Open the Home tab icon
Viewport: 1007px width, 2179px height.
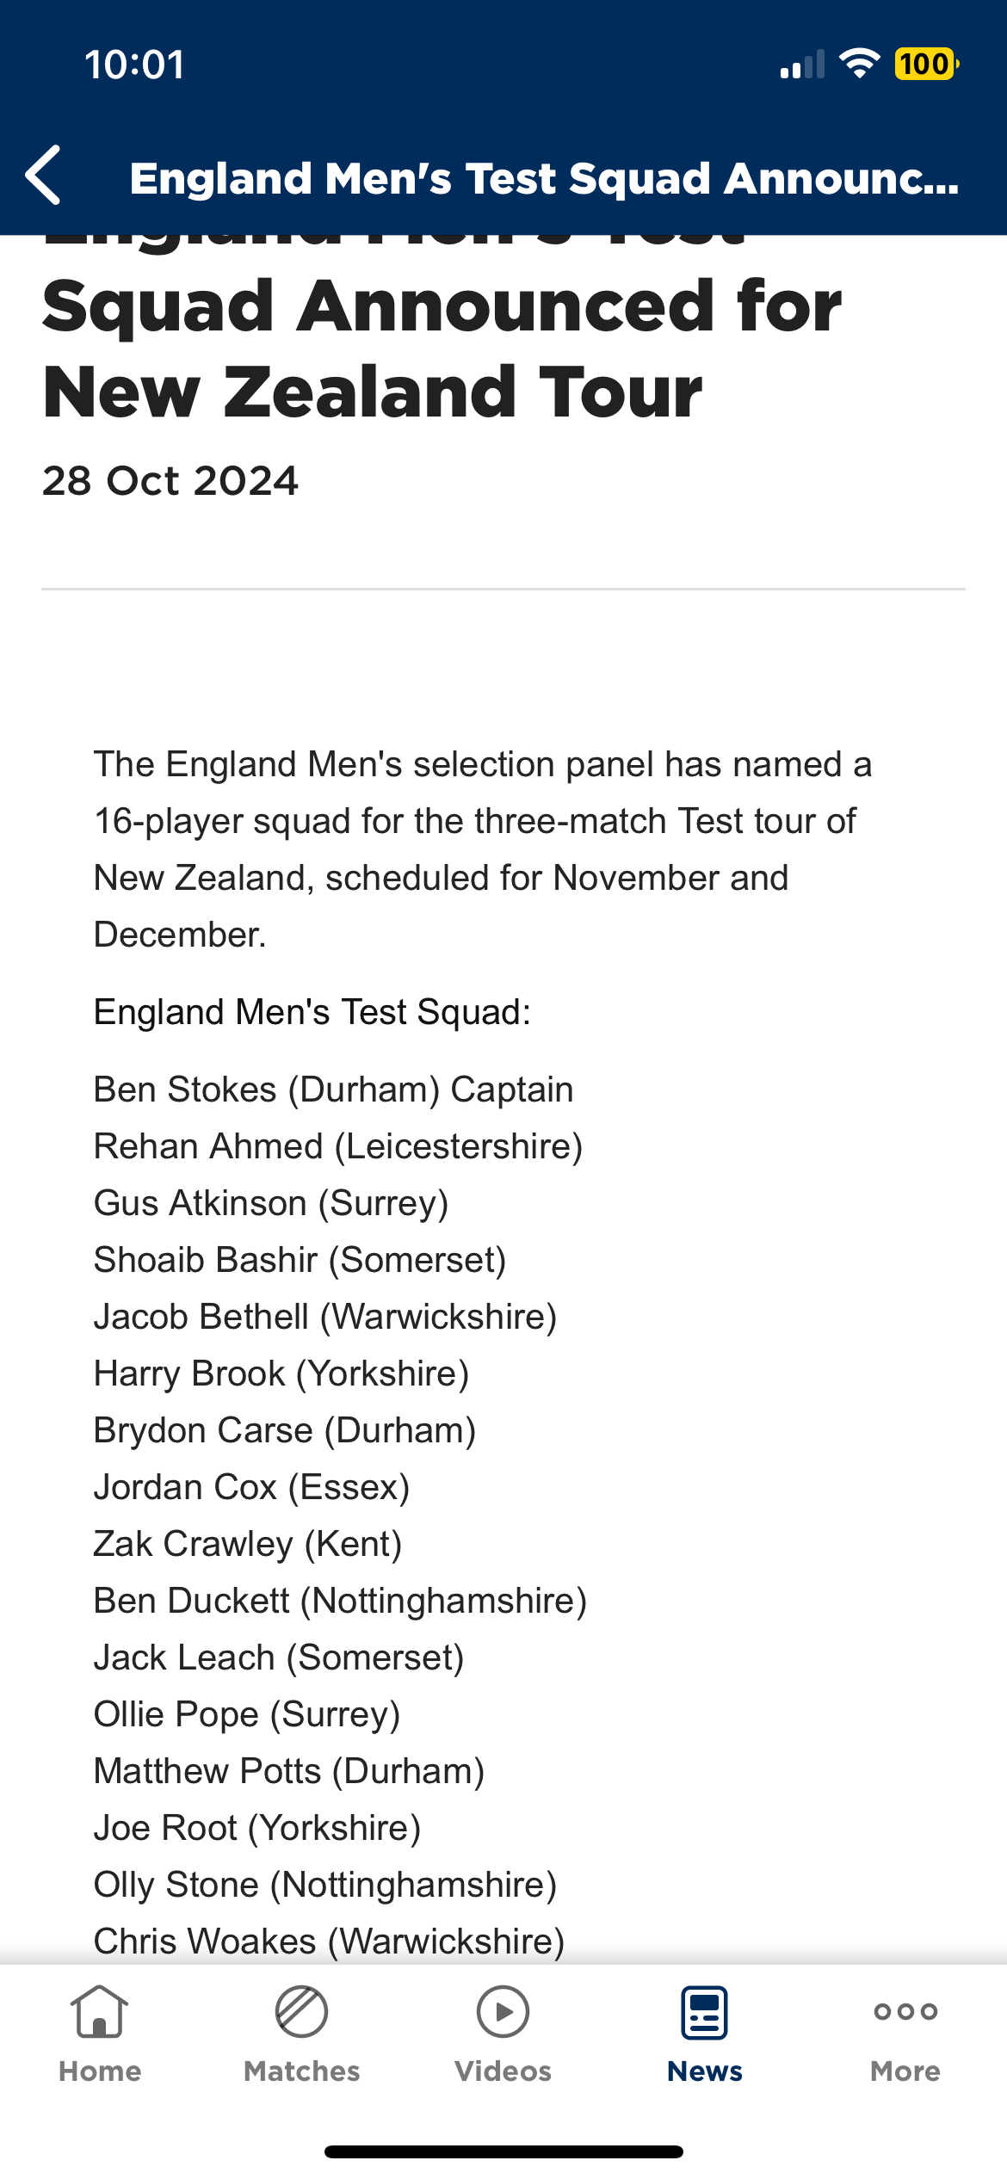[100, 2012]
